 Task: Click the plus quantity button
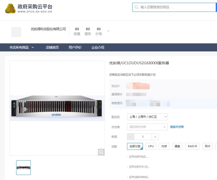click(x=155, y=137)
